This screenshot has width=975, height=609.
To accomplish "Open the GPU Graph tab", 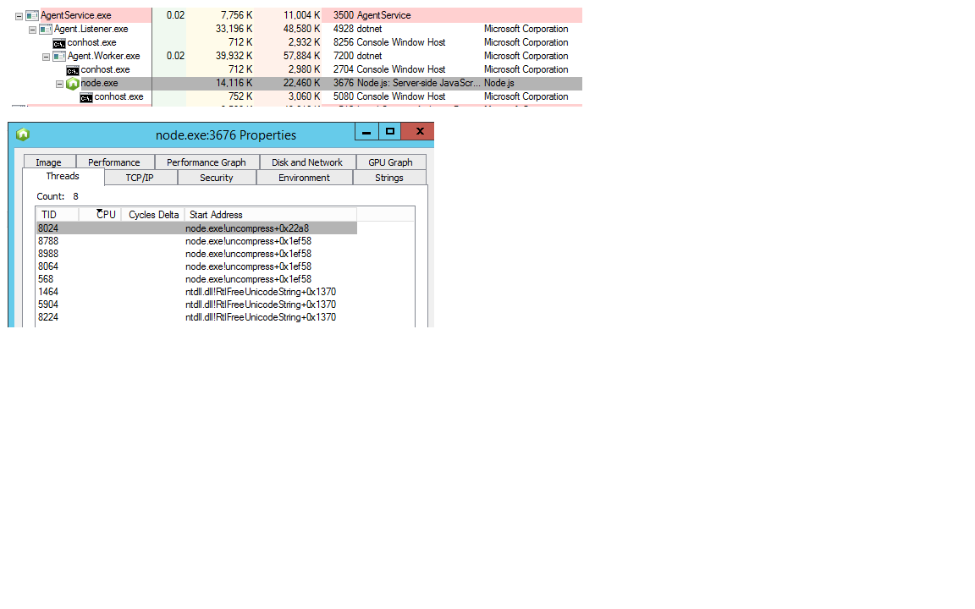I will [390, 162].
